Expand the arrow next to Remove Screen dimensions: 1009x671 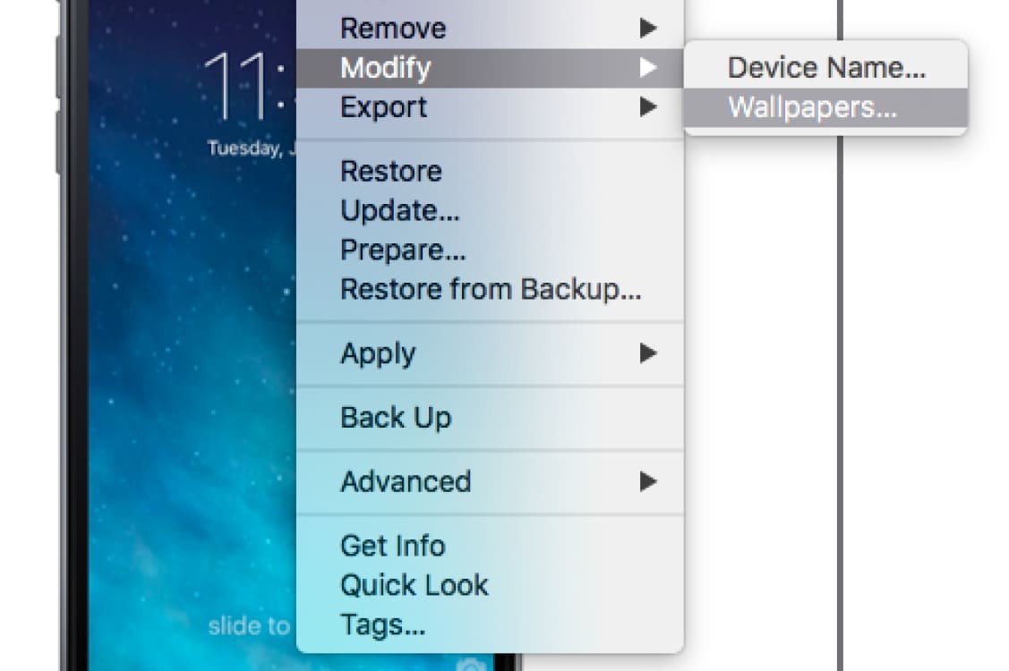pos(648,29)
